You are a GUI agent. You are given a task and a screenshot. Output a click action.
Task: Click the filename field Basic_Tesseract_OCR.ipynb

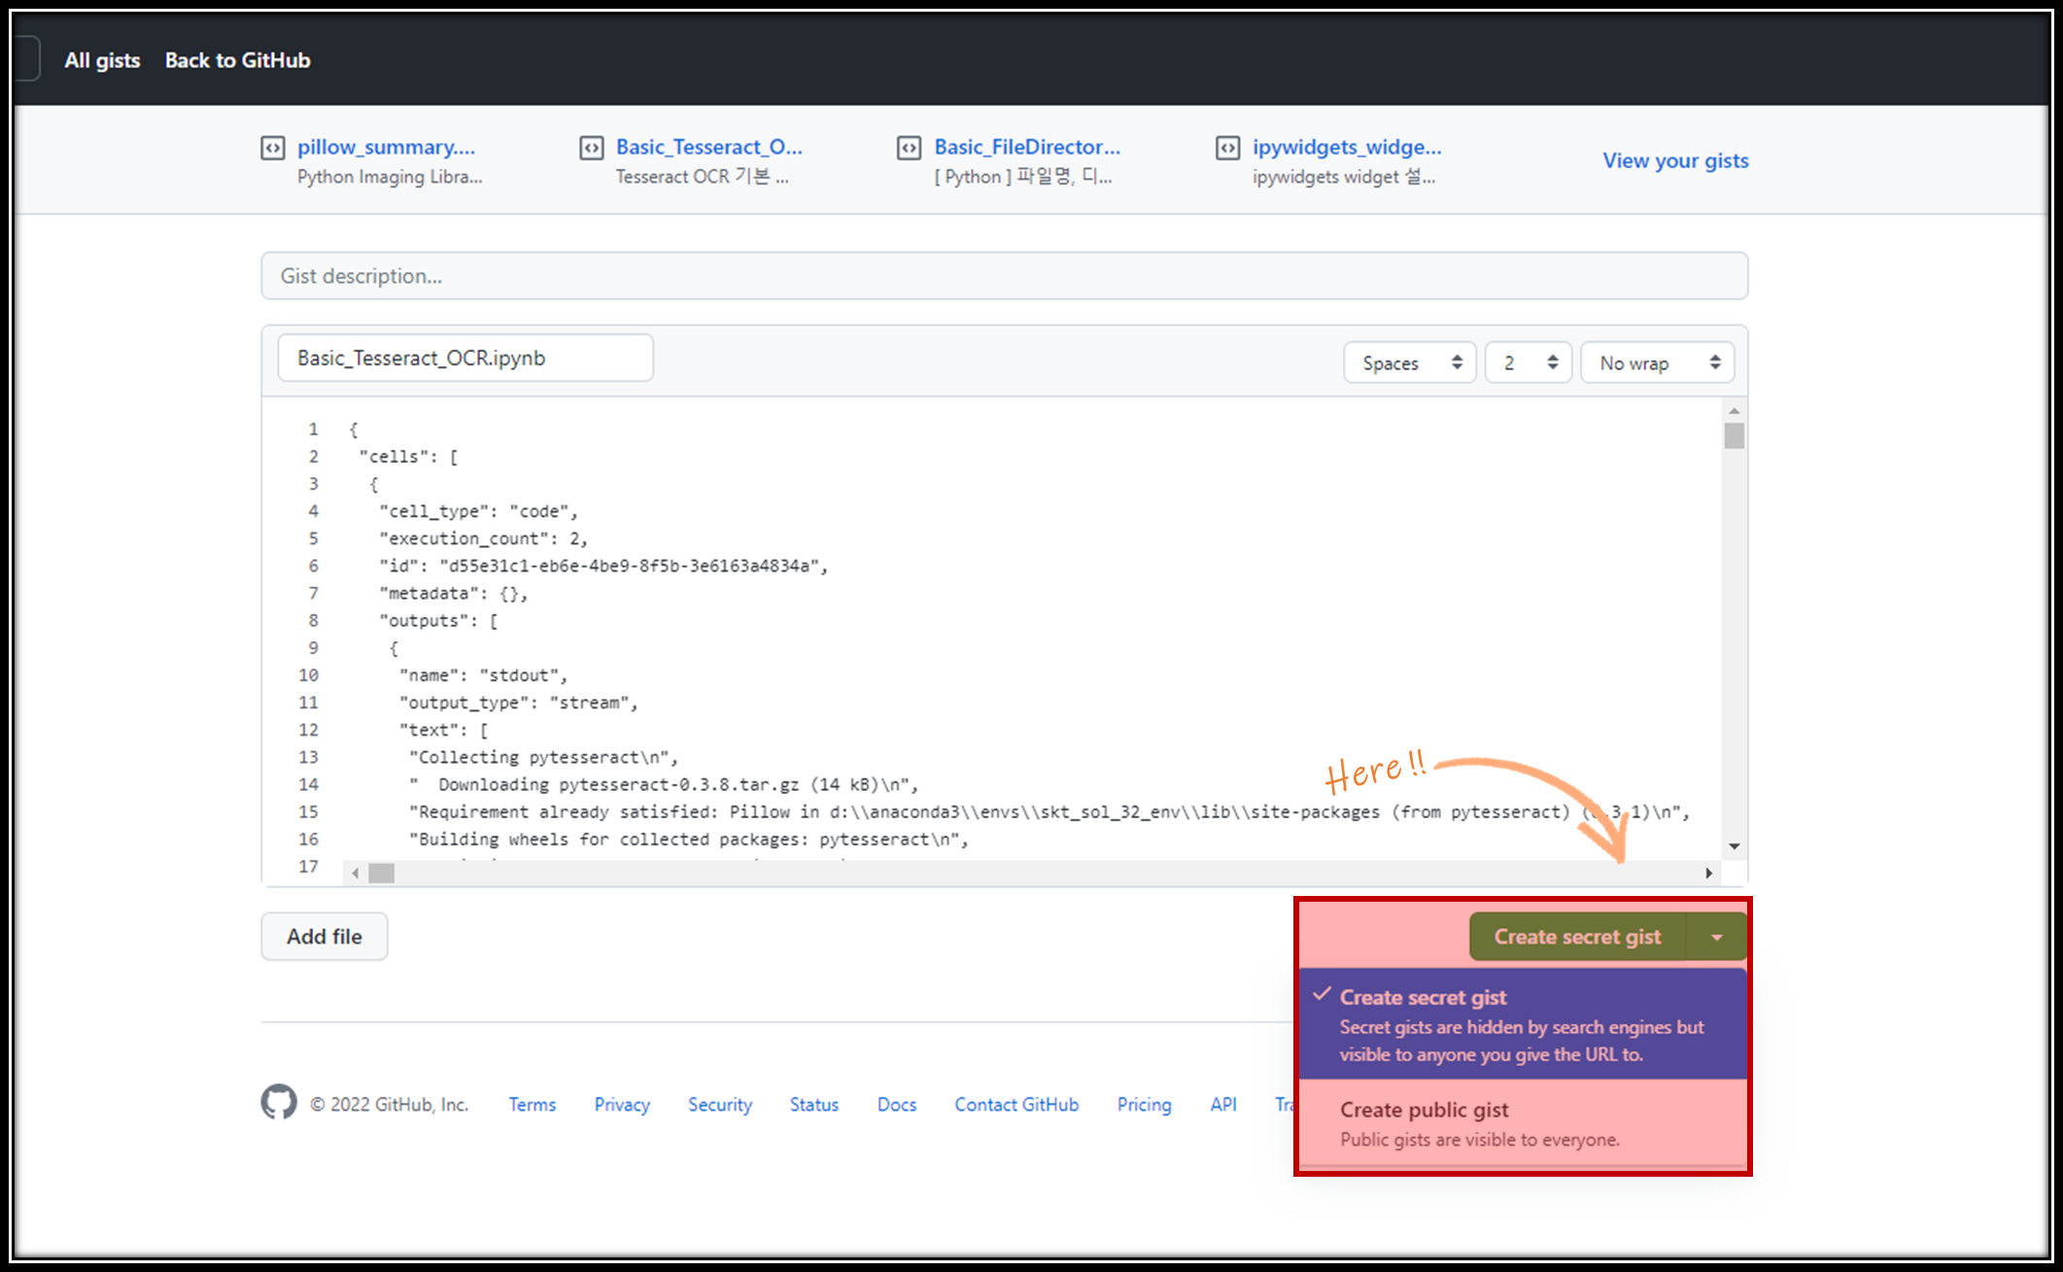465,358
